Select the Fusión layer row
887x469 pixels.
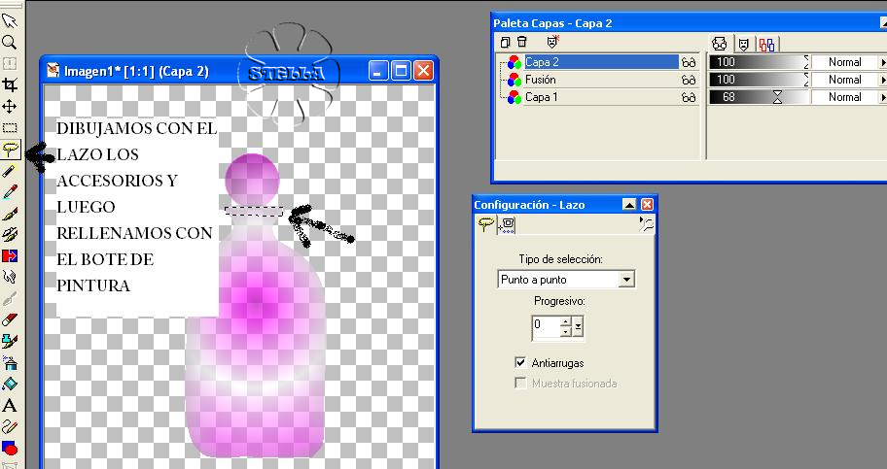click(601, 80)
